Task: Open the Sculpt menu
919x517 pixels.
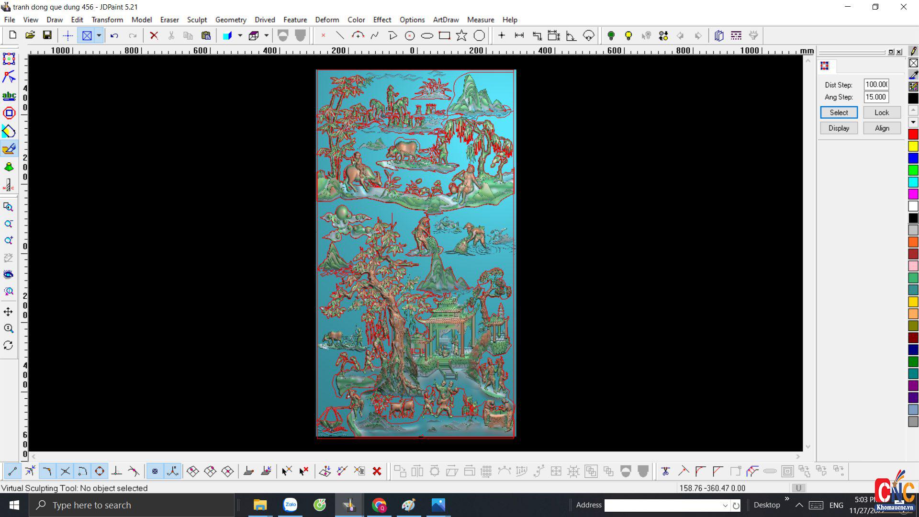Action: pyautogui.click(x=197, y=20)
